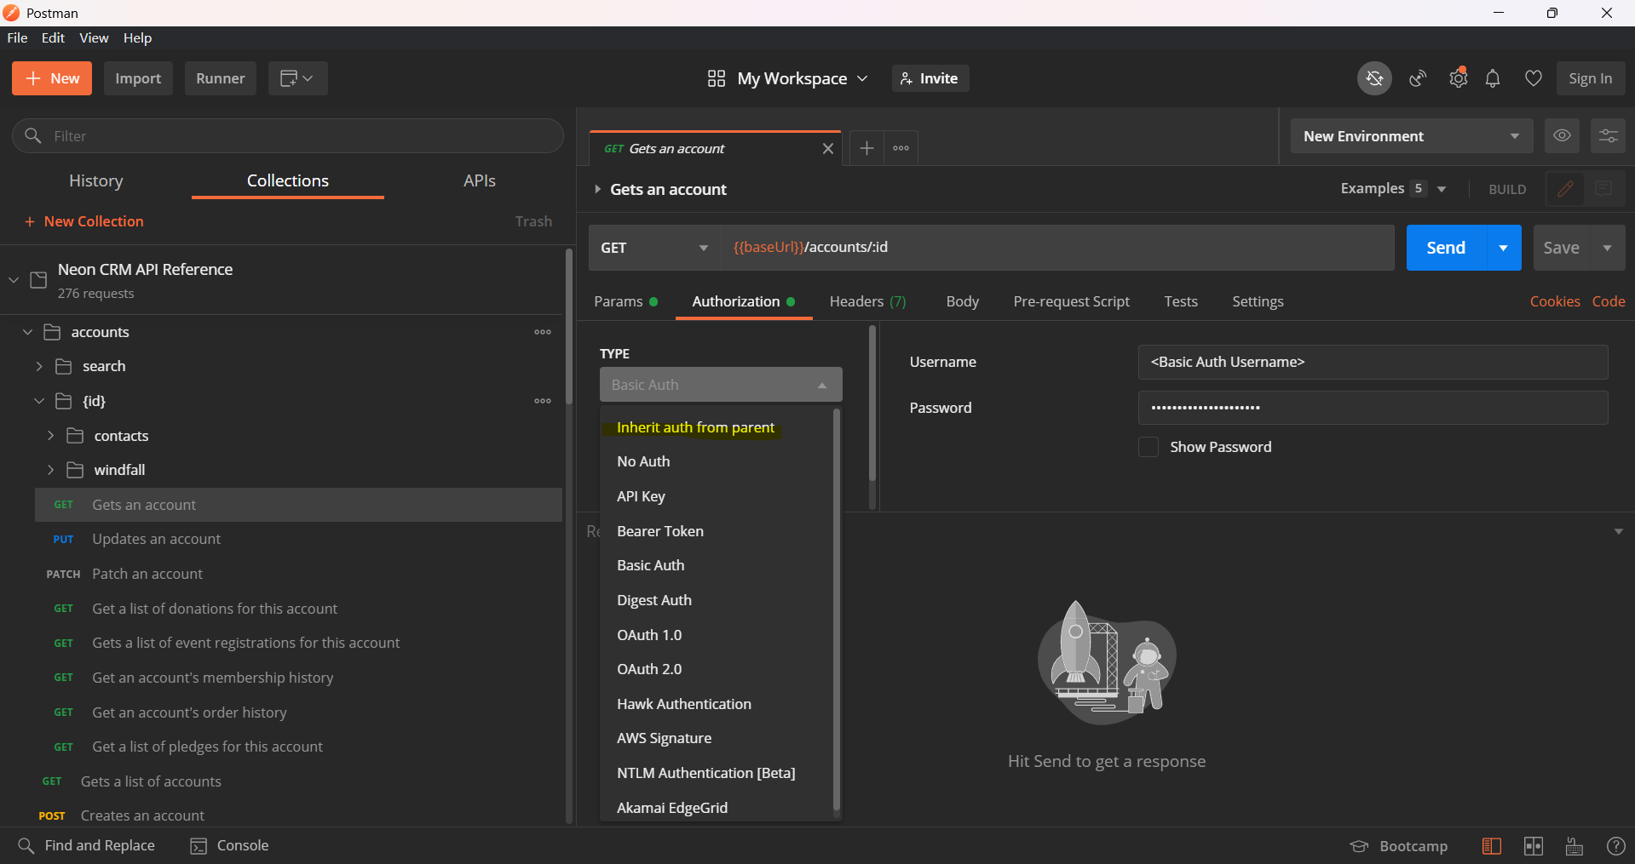Viewport: 1635px width, 864px height.
Task: Open the Console panel
Action: point(230,845)
